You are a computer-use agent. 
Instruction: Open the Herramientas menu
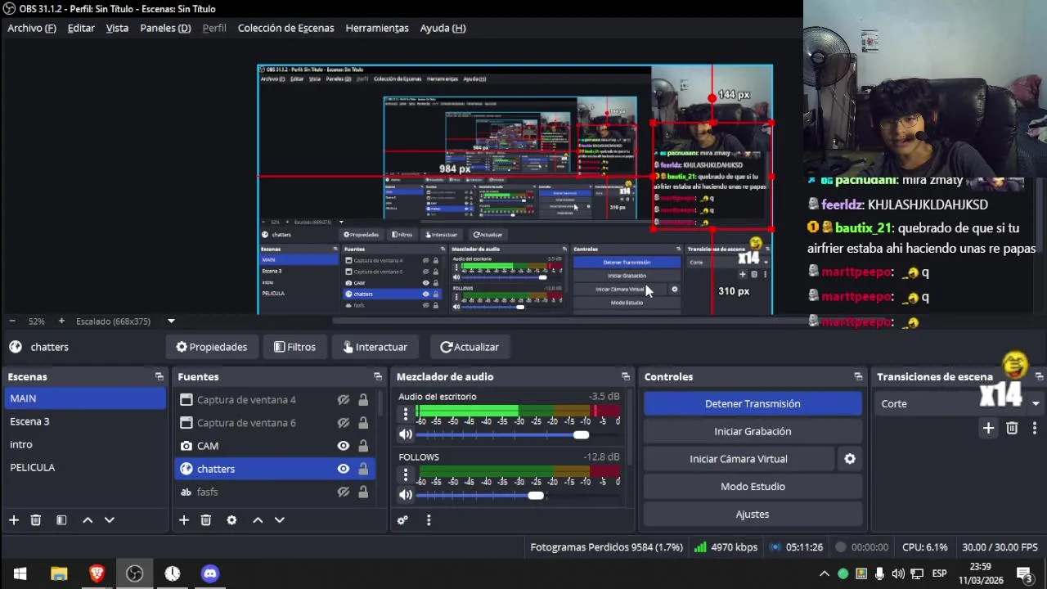coord(377,28)
